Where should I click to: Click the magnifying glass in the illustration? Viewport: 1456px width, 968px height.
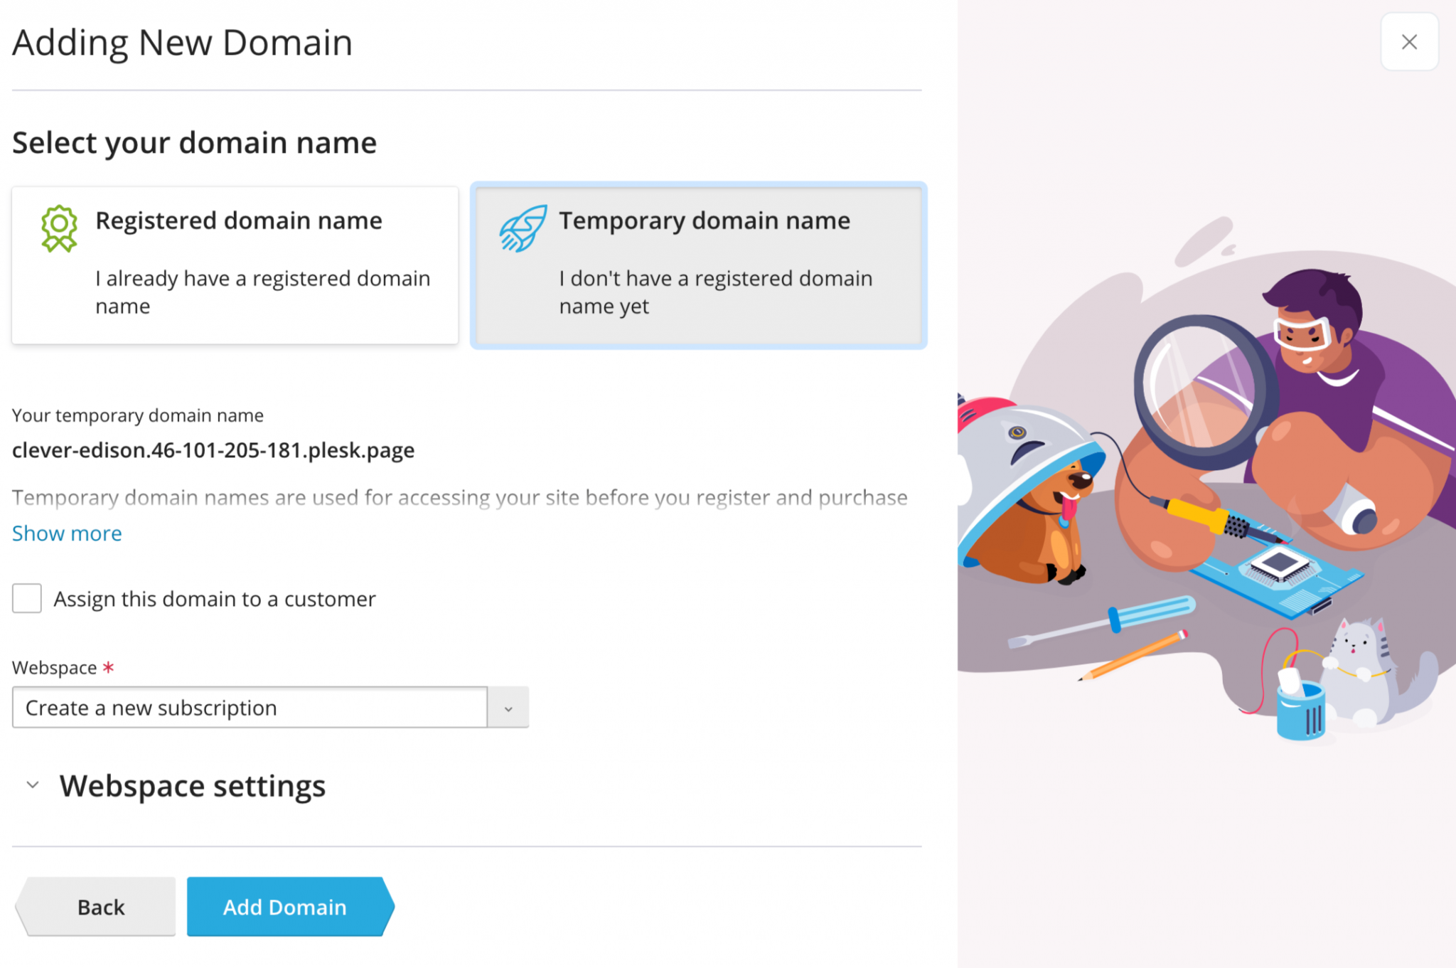[1201, 390]
